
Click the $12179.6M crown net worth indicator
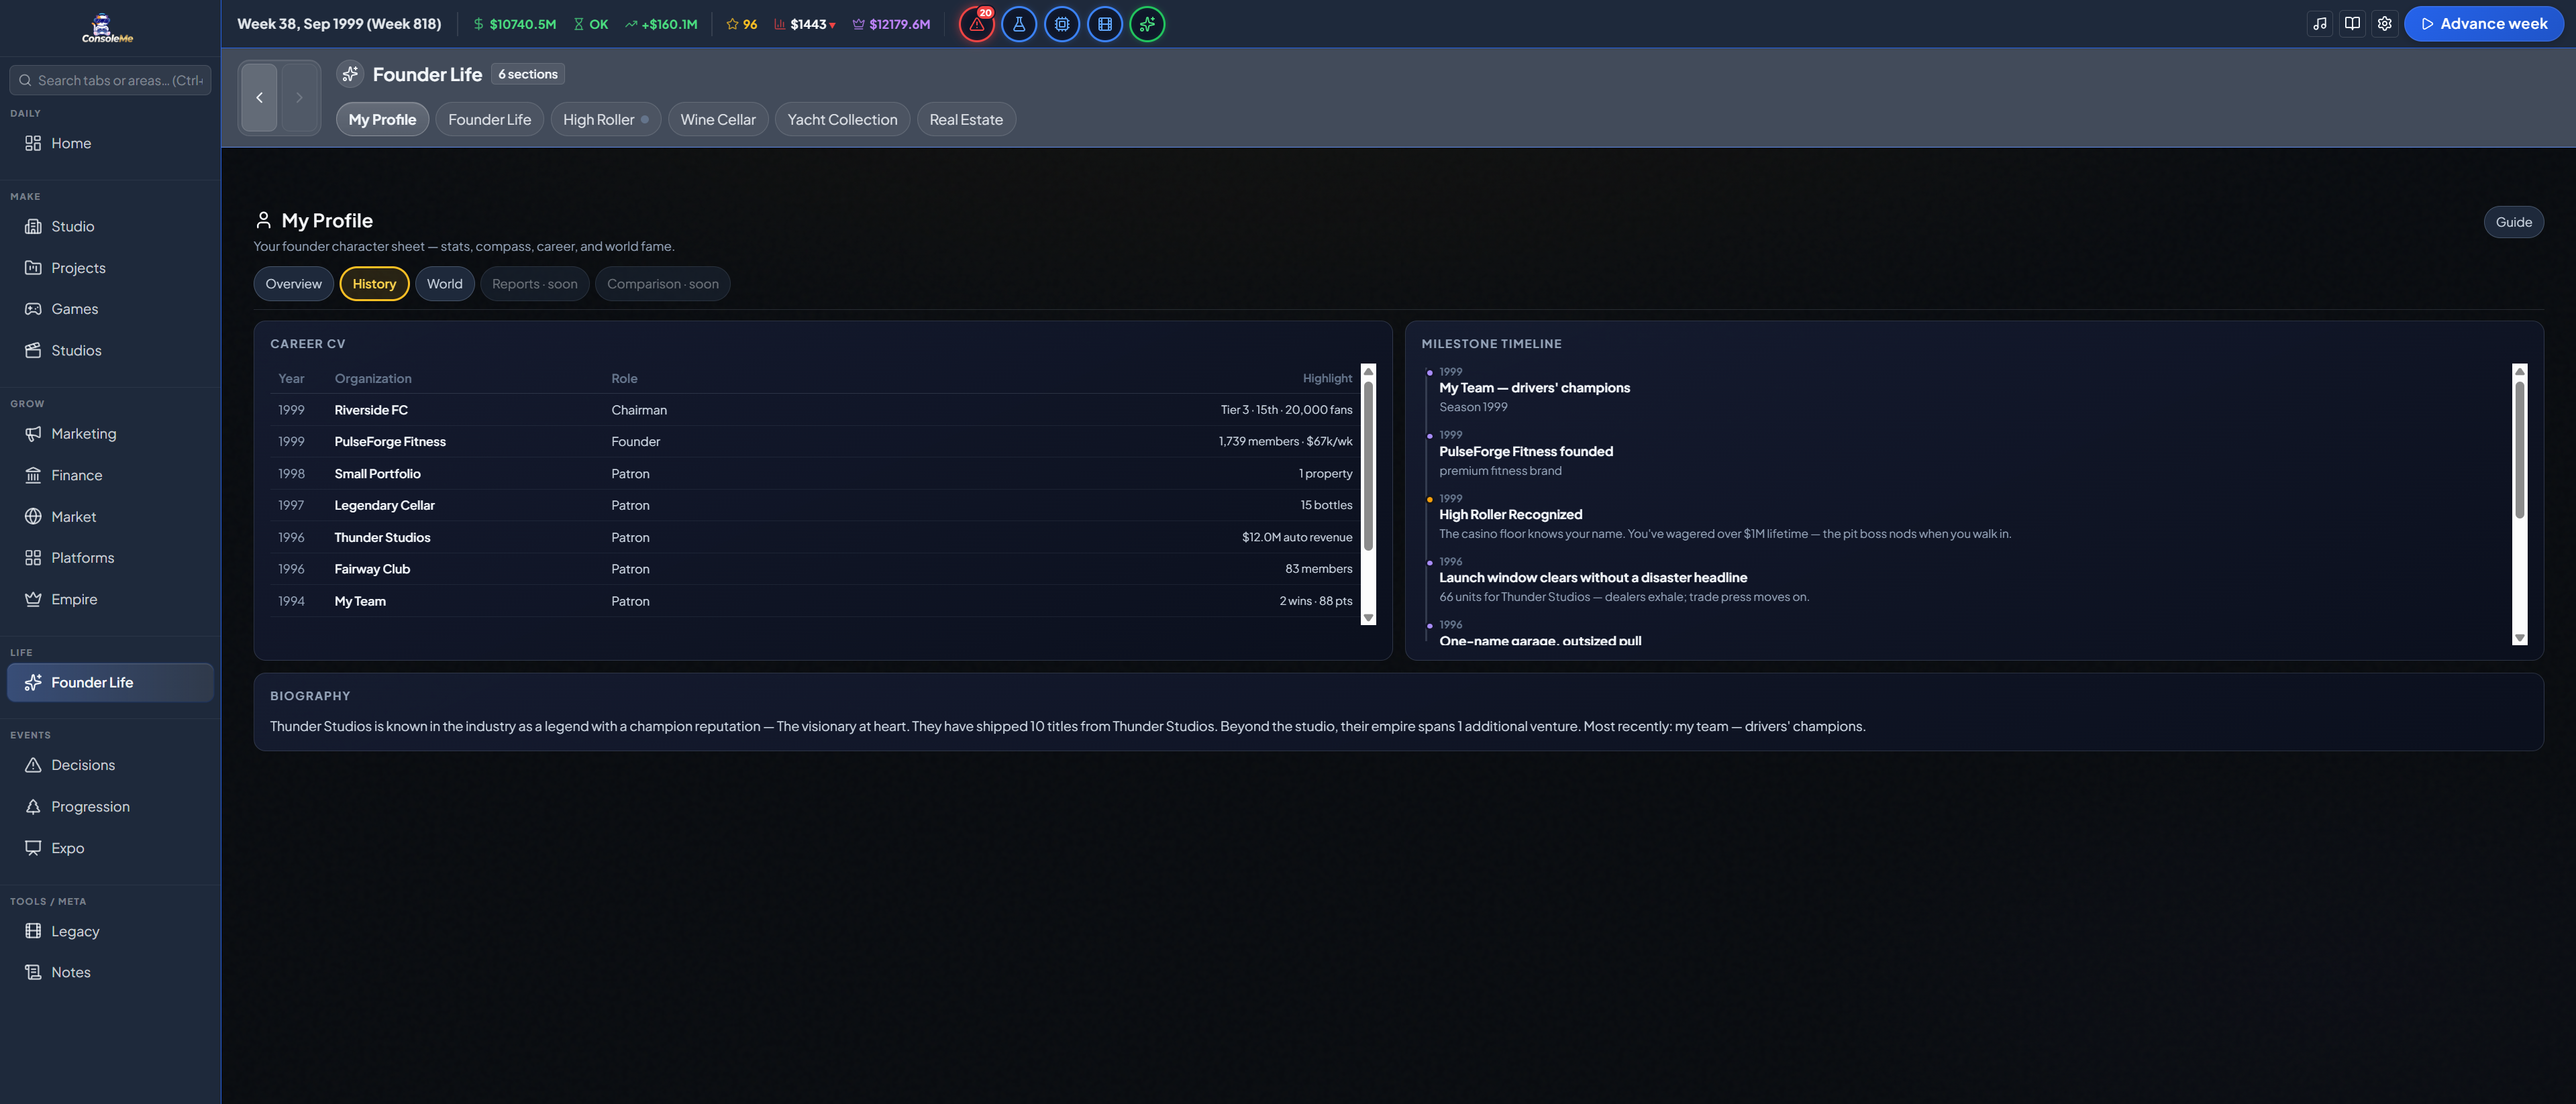pos(890,24)
